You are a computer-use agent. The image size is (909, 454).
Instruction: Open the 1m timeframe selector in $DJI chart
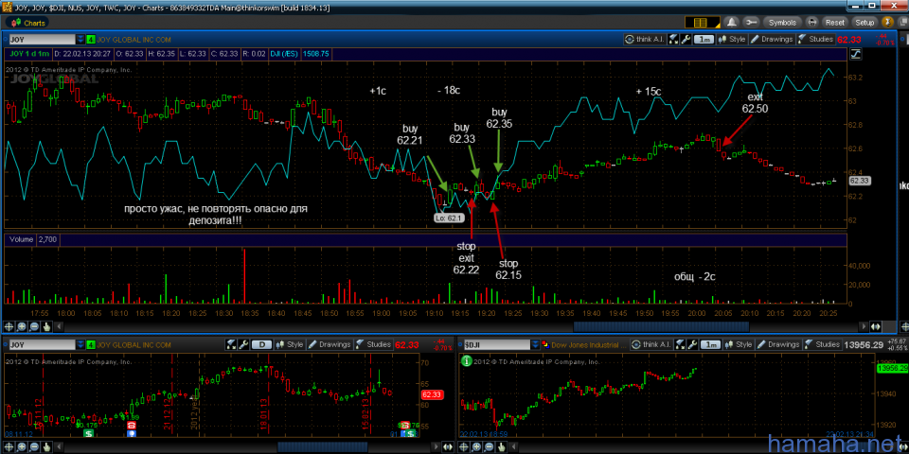click(711, 344)
